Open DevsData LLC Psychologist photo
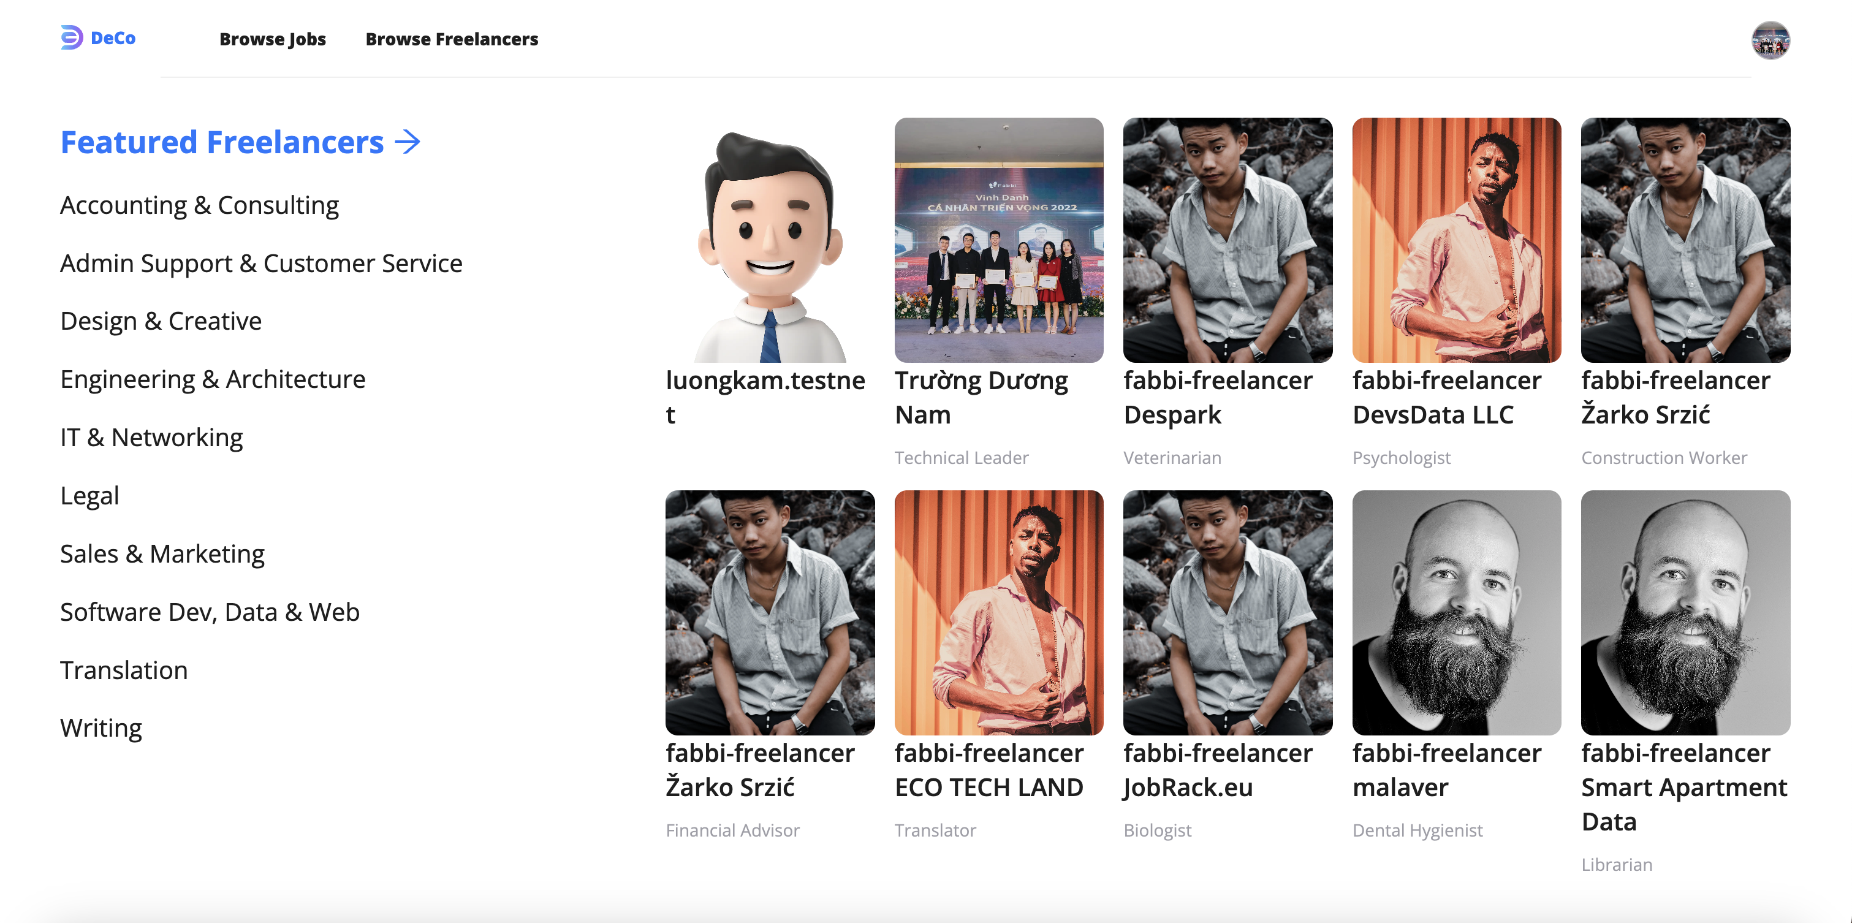 pos(1456,240)
